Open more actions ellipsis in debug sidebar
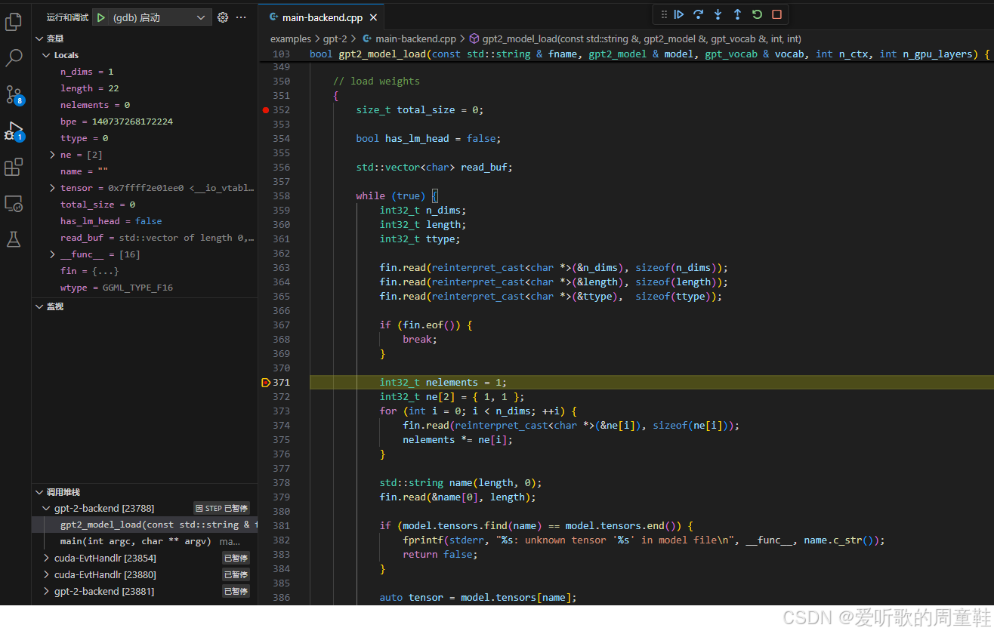 pos(241,17)
